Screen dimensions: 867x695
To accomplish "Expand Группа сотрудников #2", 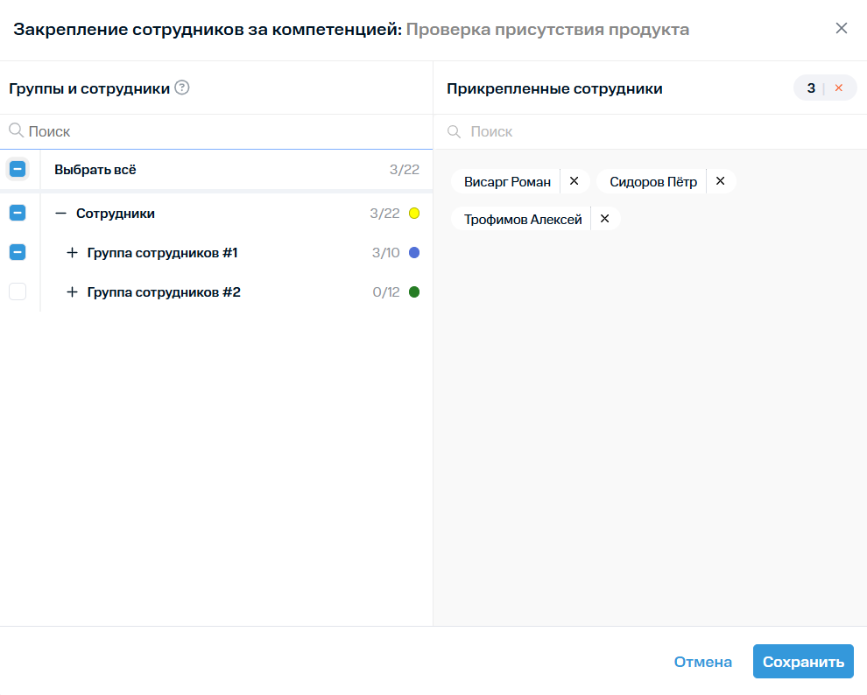I will coord(73,292).
